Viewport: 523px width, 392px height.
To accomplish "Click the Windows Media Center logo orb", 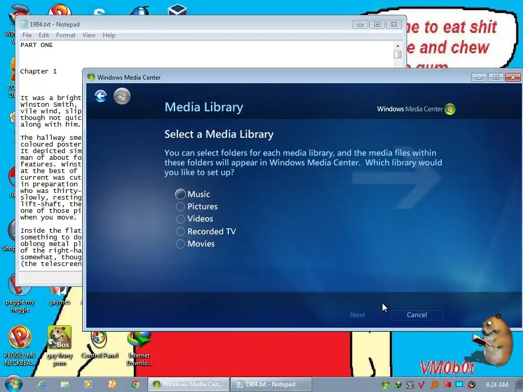I will (450, 109).
